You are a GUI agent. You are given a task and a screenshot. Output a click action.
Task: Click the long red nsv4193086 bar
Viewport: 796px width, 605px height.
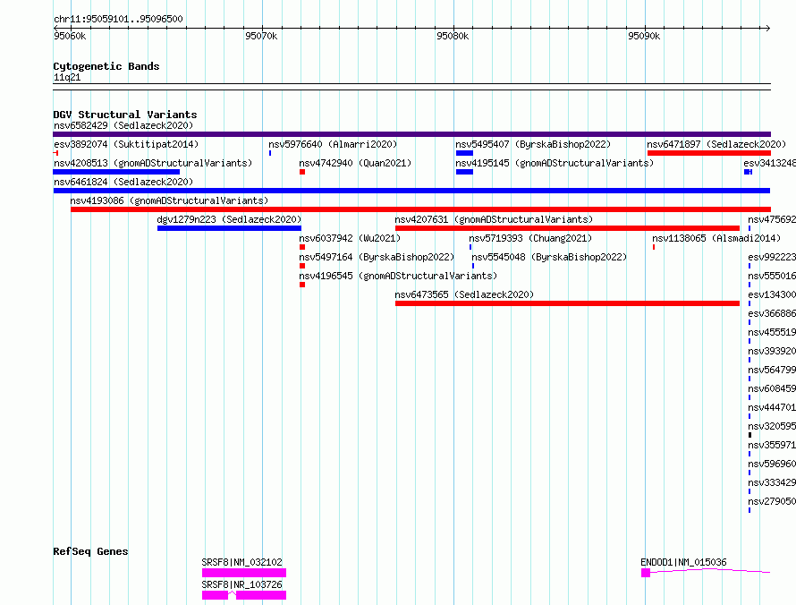[421, 209]
